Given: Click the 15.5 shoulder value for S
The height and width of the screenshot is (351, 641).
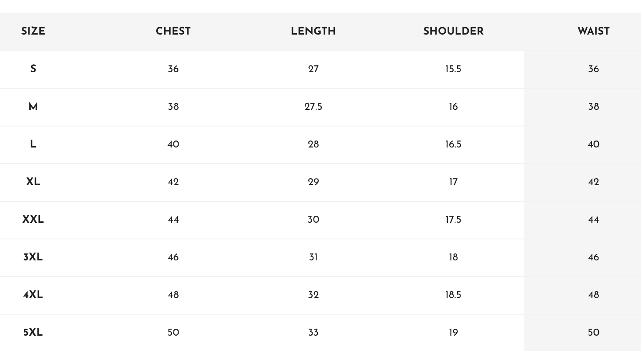Looking at the screenshot, I should (x=454, y=69).
